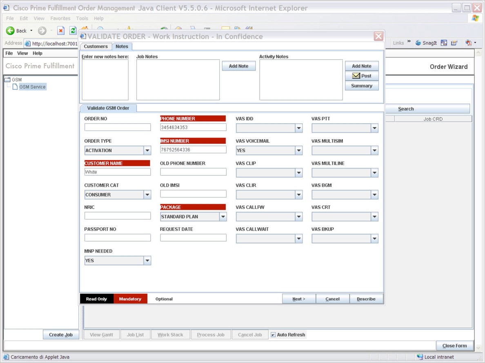Click the red Mandatory legend swatch
The image size is (485, 363).
[x=130, y=299]
